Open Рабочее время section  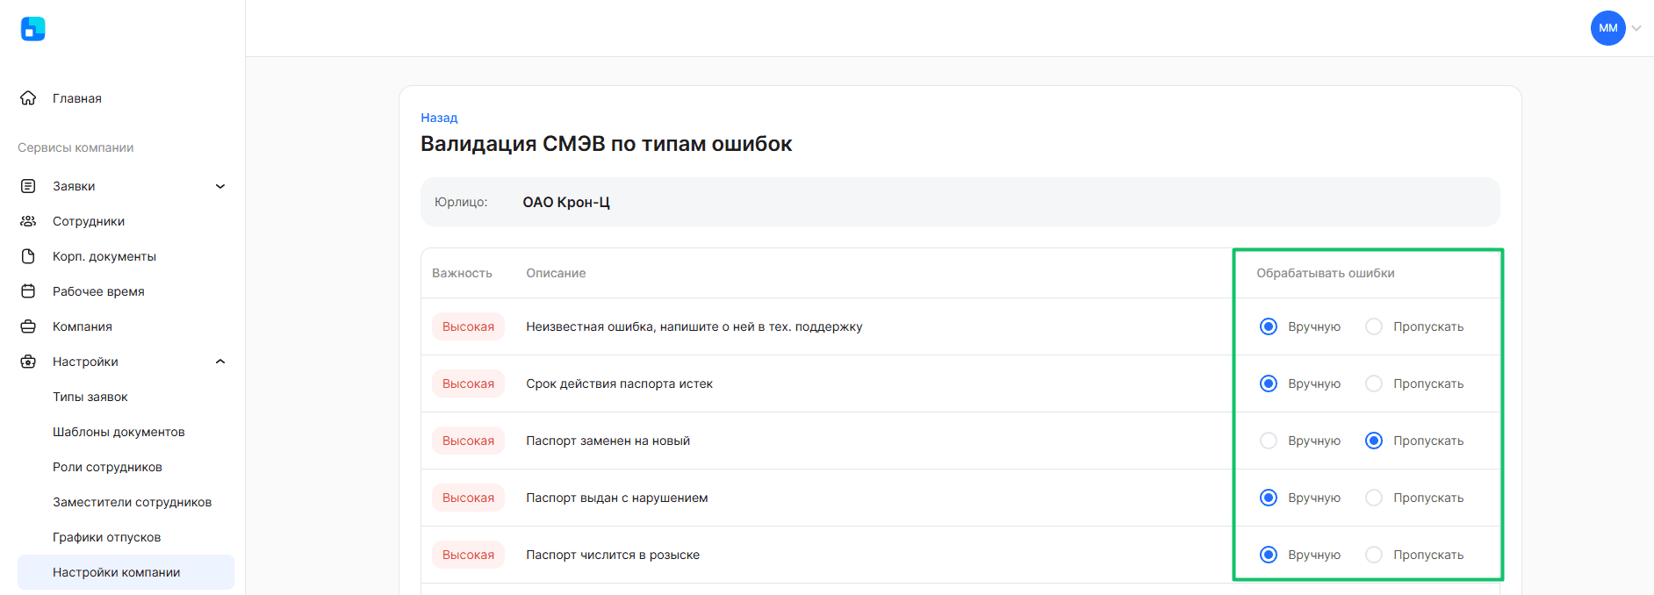pos(98,291)
